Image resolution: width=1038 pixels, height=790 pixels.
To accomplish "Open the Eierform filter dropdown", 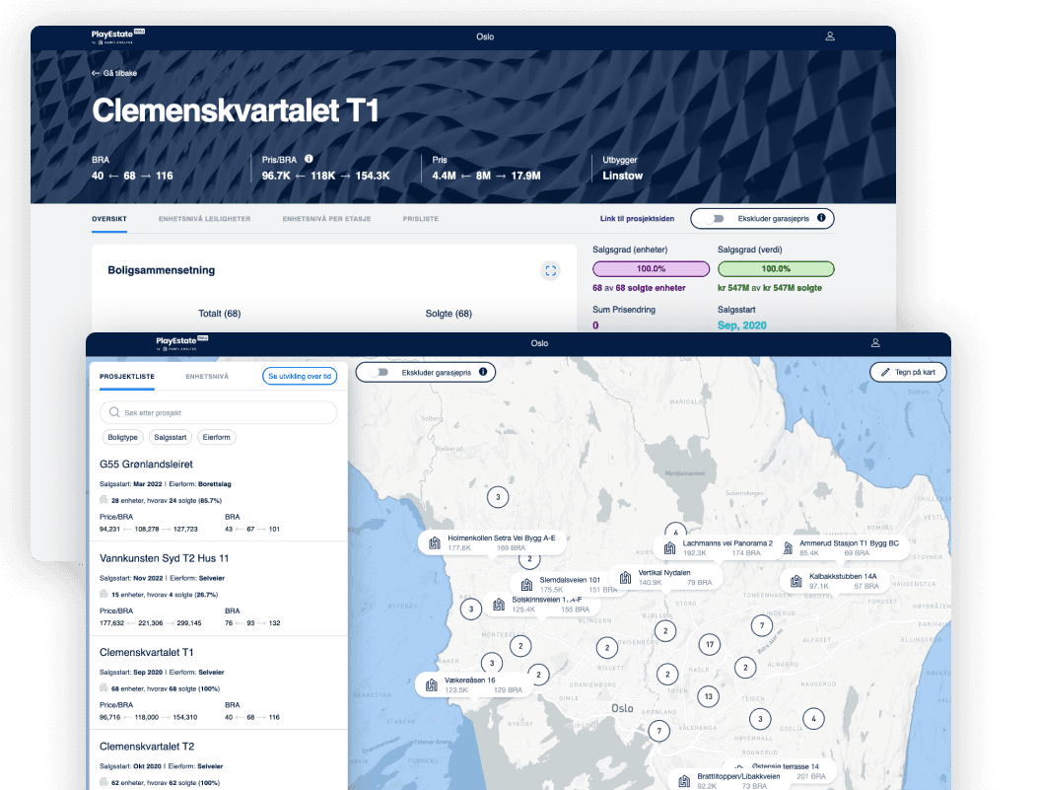I will pyautogui.click(x=216, y=437).
